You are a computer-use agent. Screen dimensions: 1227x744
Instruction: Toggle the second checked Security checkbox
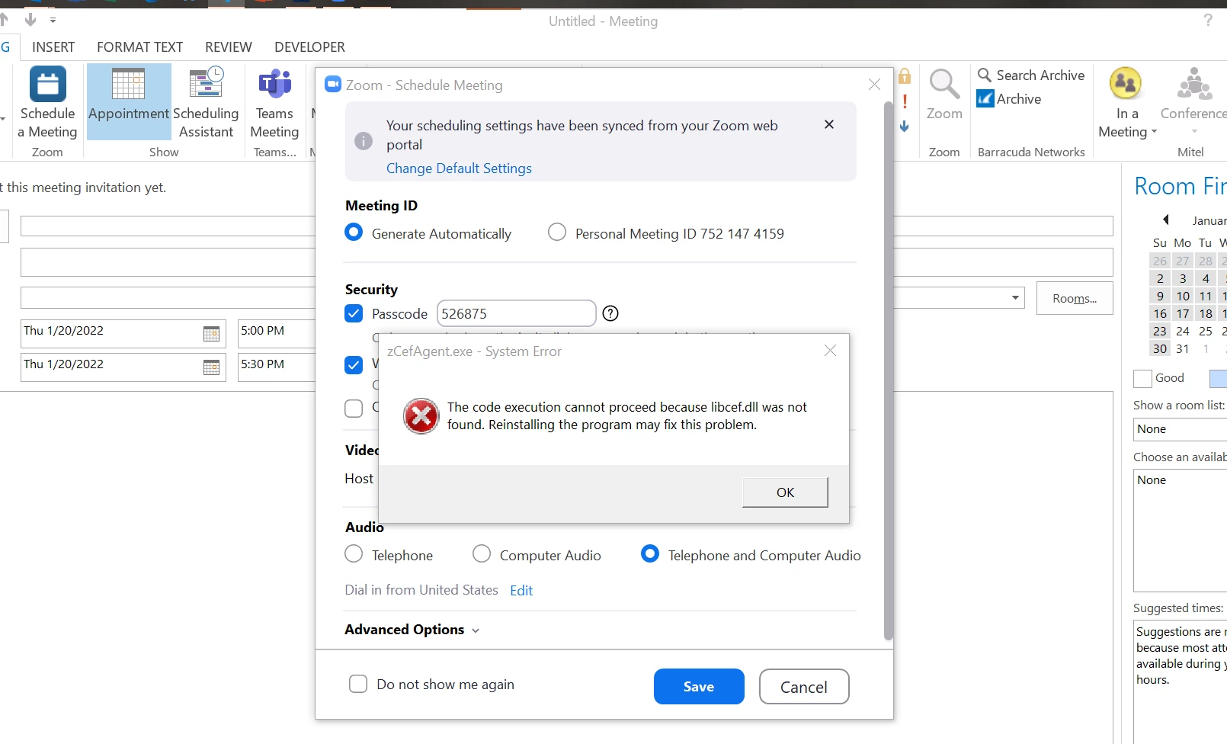(x=354, y=365)
